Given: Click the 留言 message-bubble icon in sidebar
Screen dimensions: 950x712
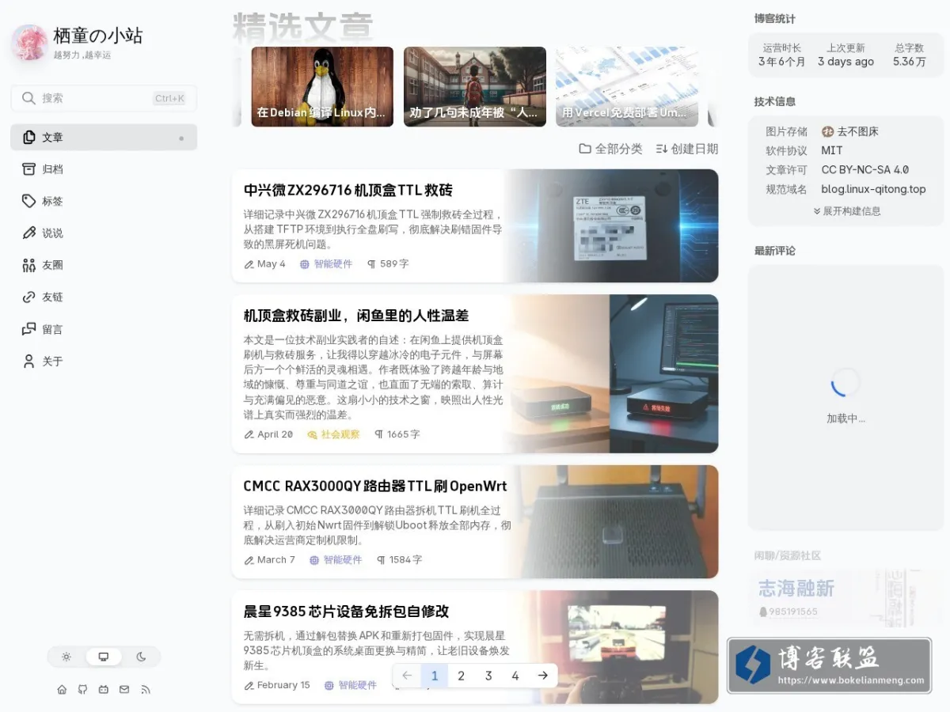Looking at the screenshot, I should click(x=29, y=329).
